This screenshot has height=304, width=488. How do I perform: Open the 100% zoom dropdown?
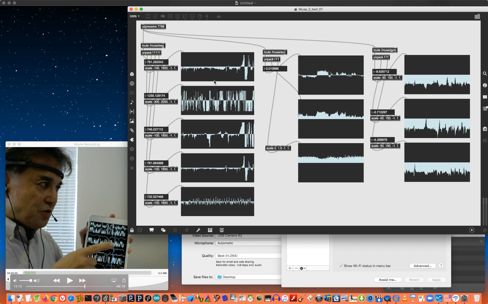pyautogui.click(x=135, y=16)
